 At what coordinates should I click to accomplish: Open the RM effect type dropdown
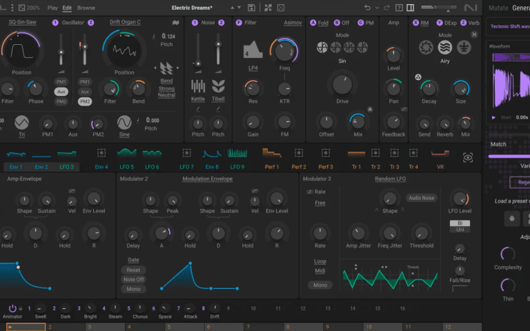point(424,23)
